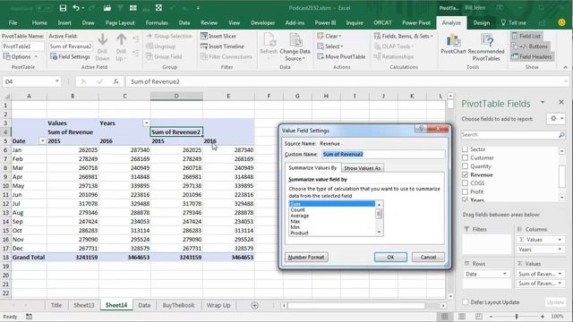The image size is (573, 322).
Task: Click the Number Format button
Action: (x=306, y=257)
